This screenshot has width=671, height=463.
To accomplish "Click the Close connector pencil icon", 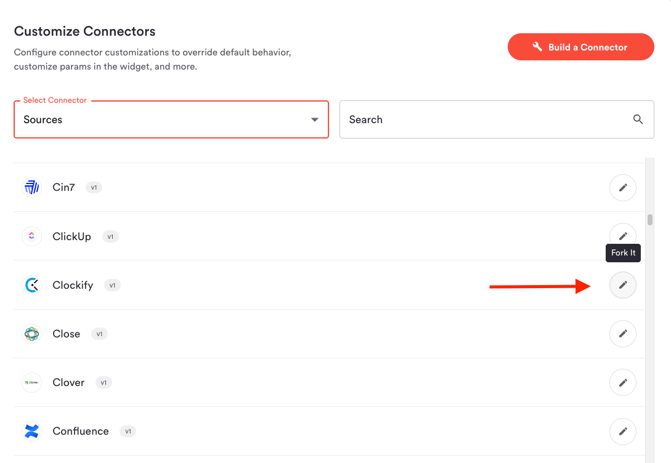I will [623, 334].
